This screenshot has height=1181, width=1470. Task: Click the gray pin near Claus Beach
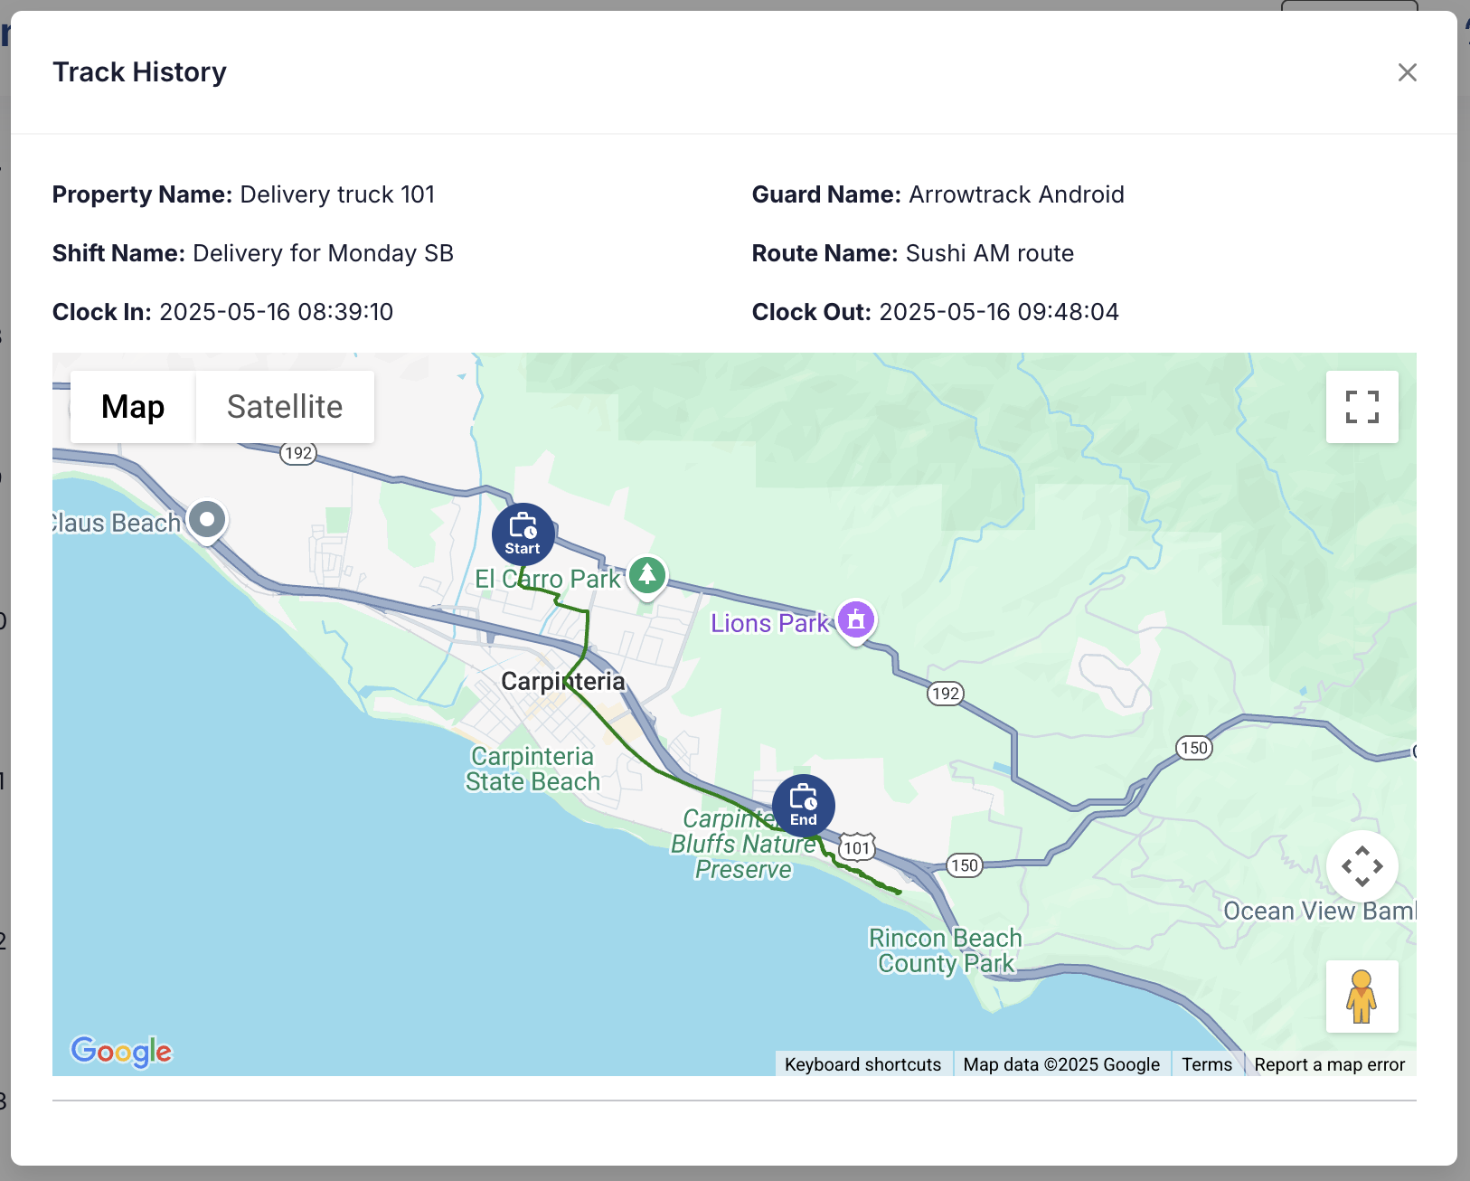[208, 520]
